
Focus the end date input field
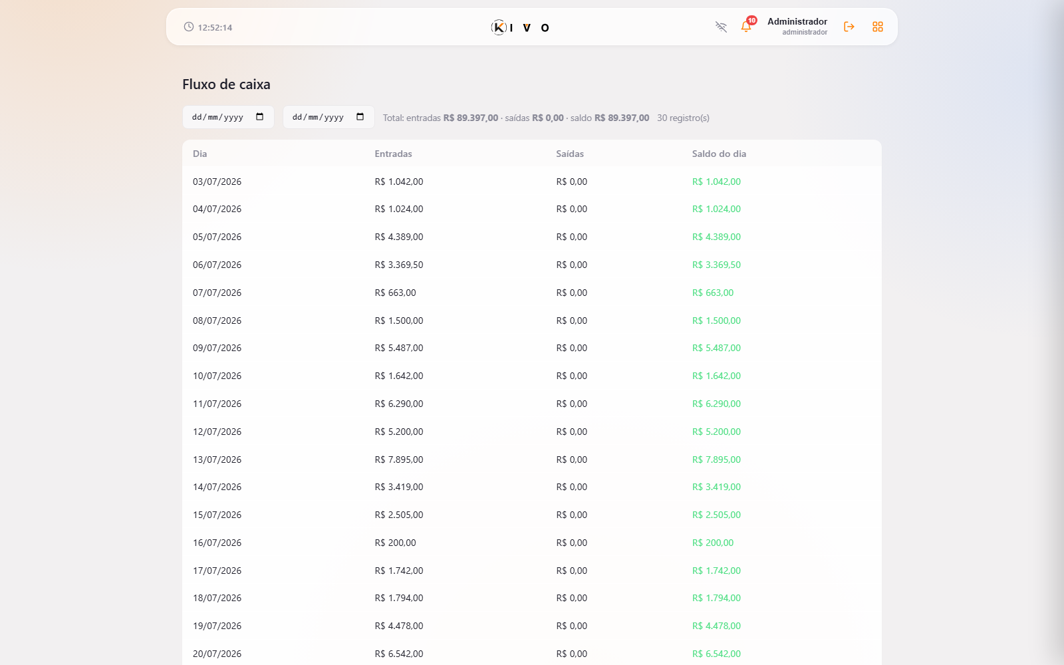(x=329, y=117)
